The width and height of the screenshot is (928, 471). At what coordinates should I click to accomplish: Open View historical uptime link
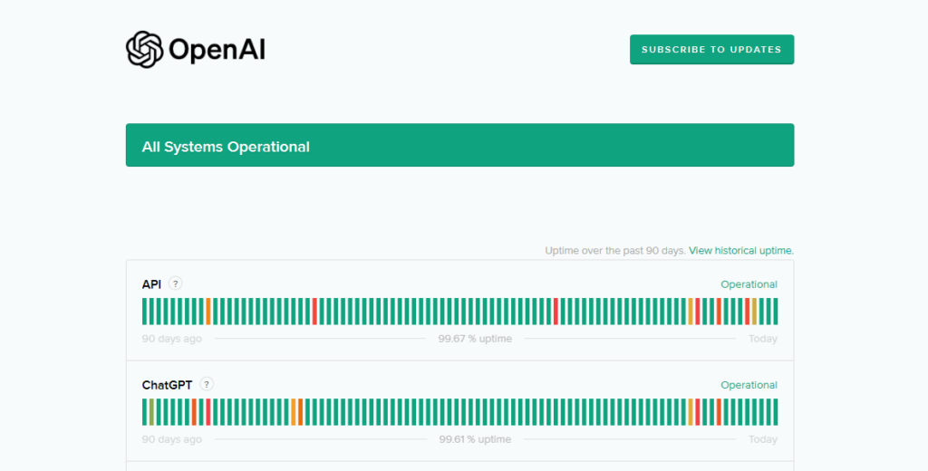(x=741, y=250)
